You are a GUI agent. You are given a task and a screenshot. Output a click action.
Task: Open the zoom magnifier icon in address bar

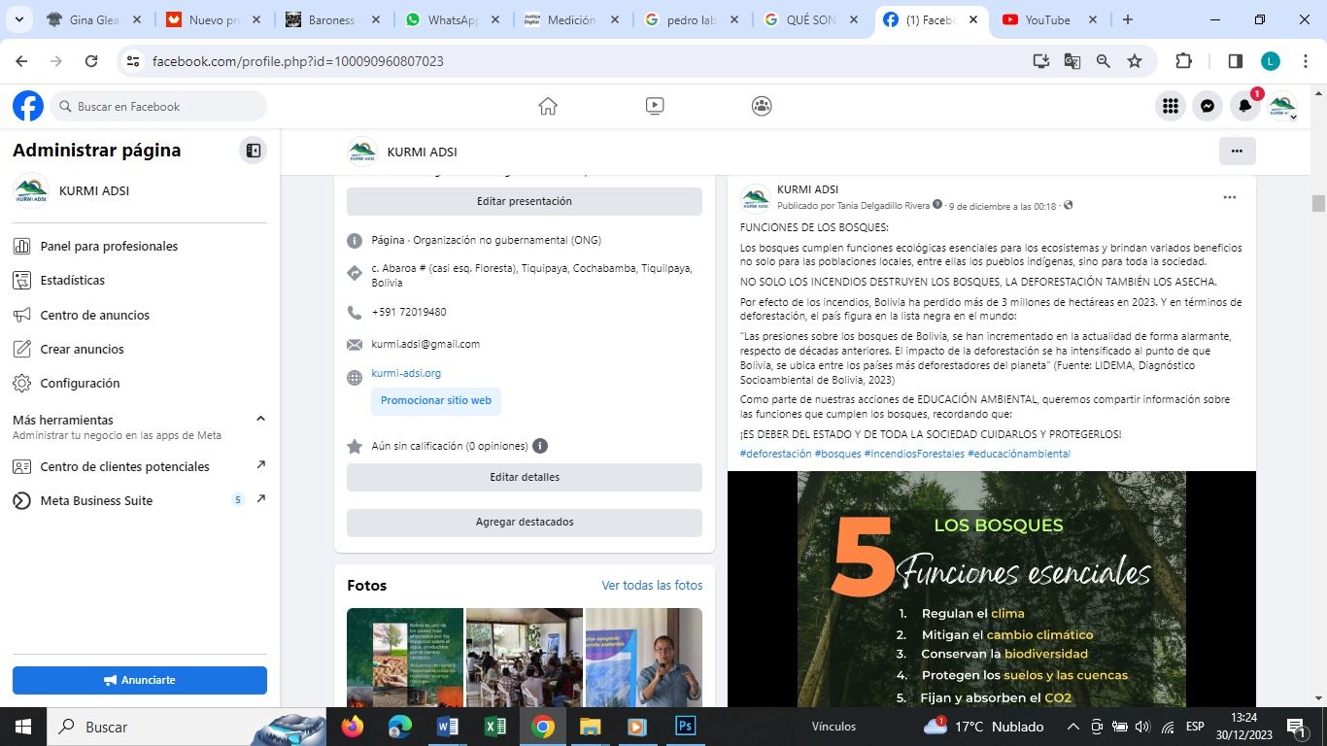[x=1104, y=60]
